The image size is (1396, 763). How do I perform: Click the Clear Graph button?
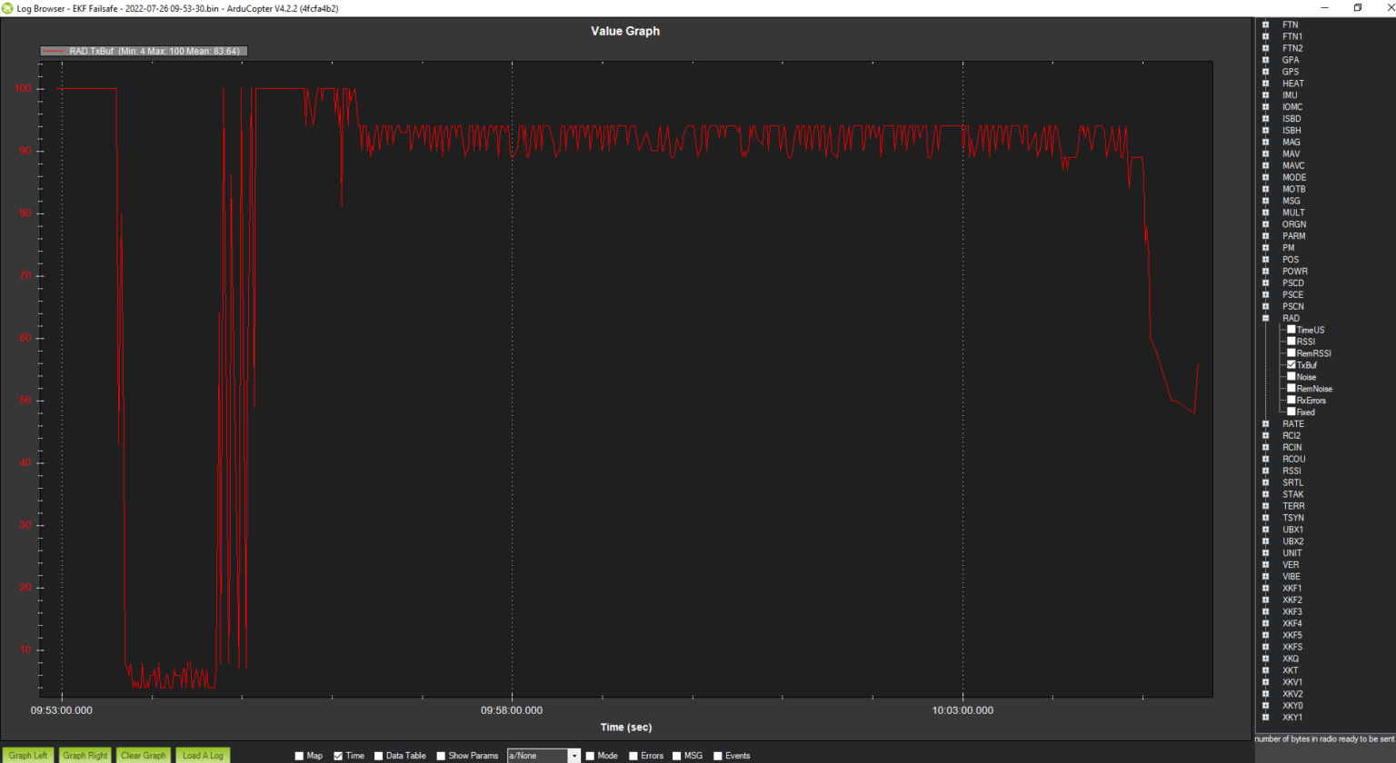tap(144, 755)
